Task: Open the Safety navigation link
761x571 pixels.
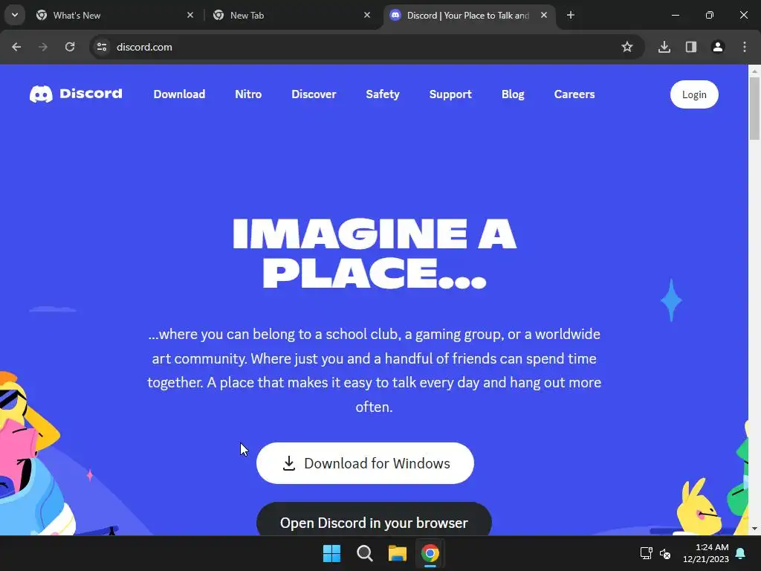Action: (x=383, y=94)
